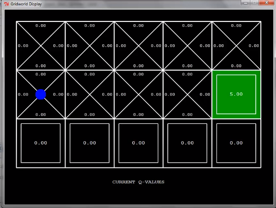Click the X center of cell left of green square
This screenshot has width=276, height=208.
(187, 94)
